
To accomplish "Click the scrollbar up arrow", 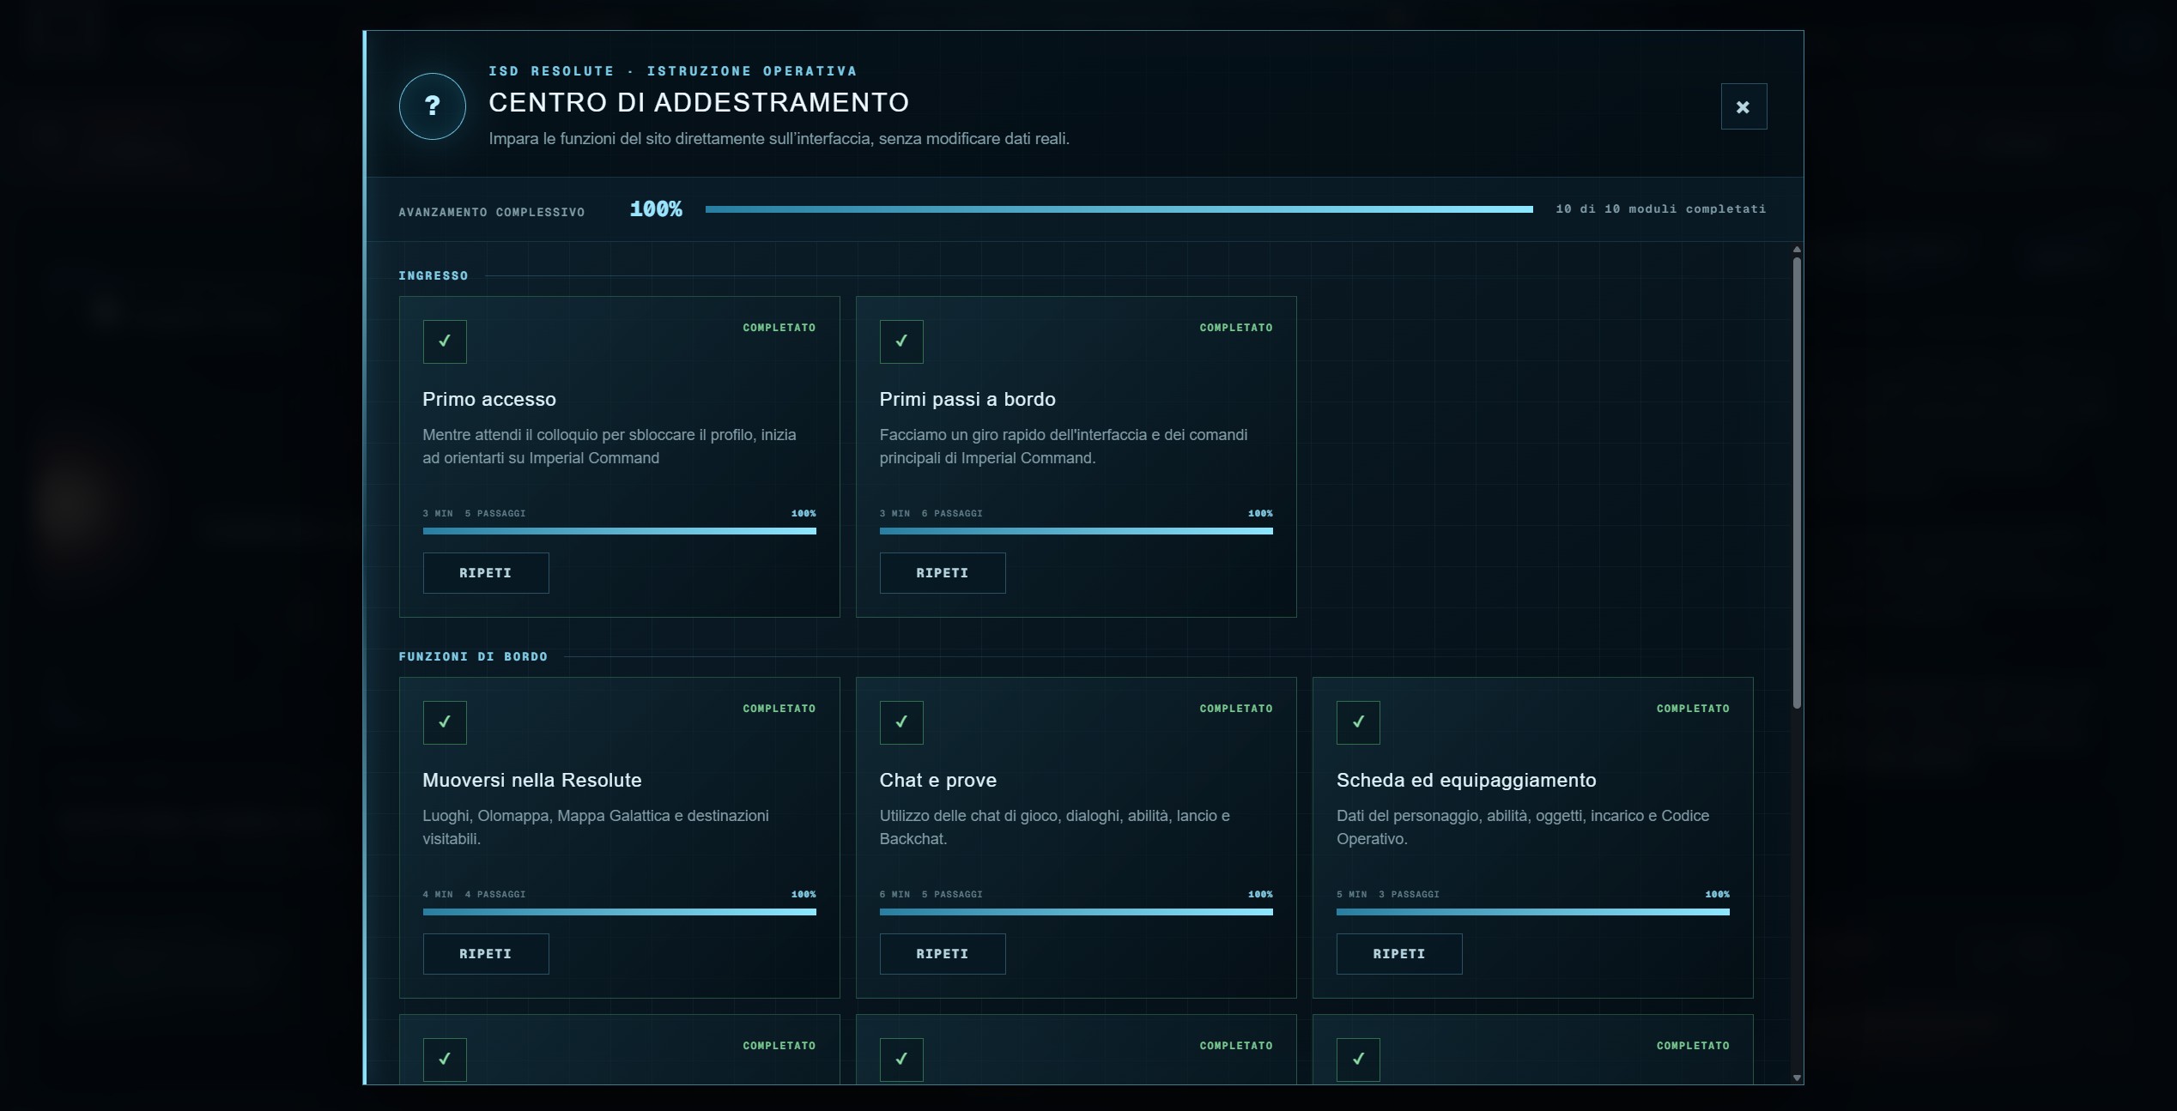I will click(x=1797, y=250).
